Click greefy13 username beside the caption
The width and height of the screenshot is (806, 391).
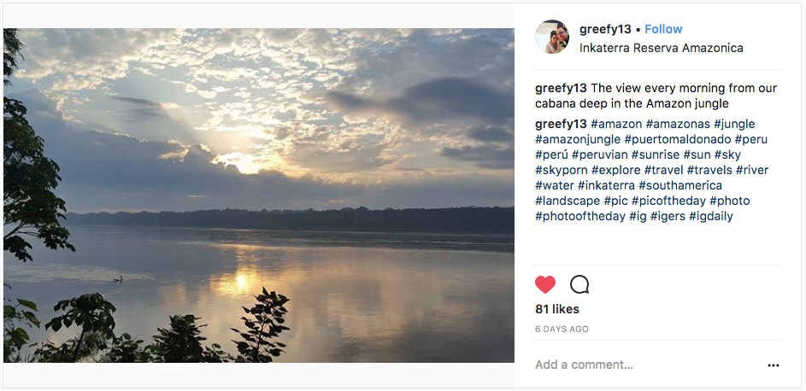pos(561,88)
